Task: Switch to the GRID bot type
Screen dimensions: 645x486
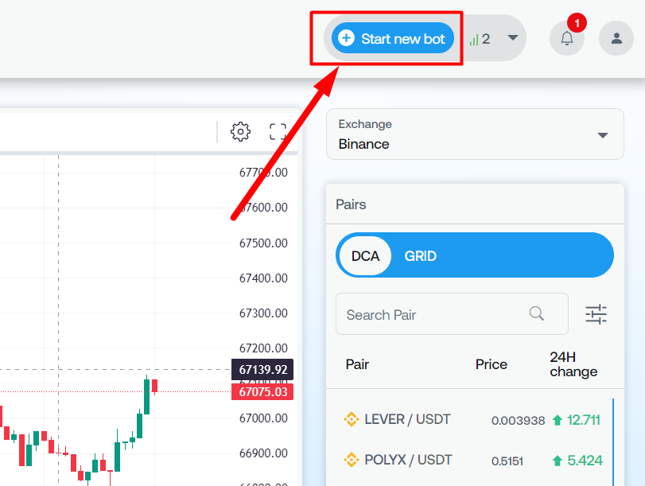Action: tap(421, 256)
